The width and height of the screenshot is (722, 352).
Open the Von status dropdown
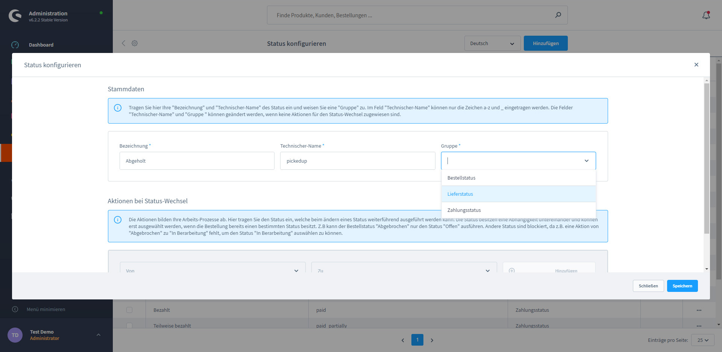pyautogui.click(x=212, y=267)
